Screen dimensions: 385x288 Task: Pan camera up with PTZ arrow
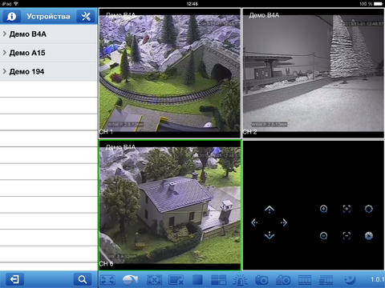click(269, 210)
